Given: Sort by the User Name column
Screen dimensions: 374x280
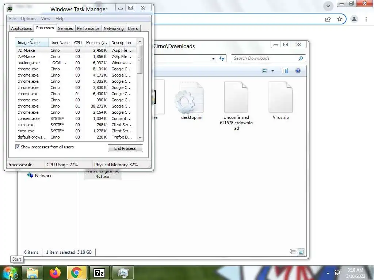Looking at the screenshot, I should coord(60,43).
